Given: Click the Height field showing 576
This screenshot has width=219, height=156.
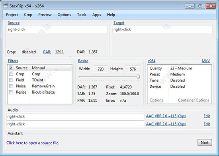Looking at the screenshot, I should tap(133, 69).
